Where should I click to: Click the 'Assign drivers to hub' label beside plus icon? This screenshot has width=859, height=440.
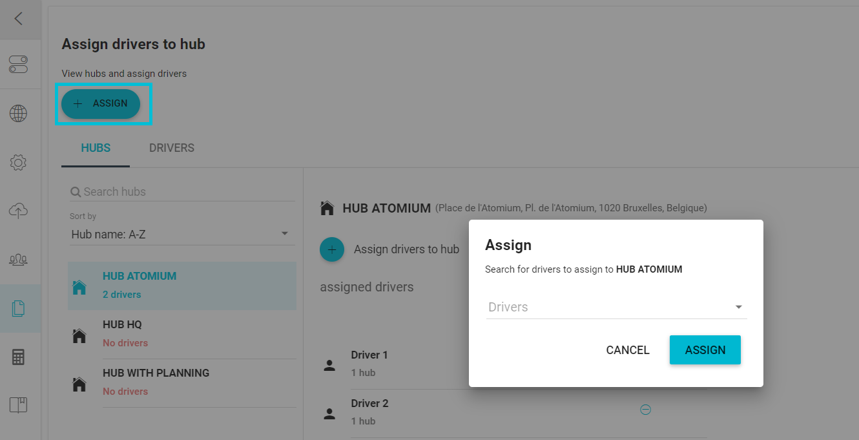tap(406, 249)
